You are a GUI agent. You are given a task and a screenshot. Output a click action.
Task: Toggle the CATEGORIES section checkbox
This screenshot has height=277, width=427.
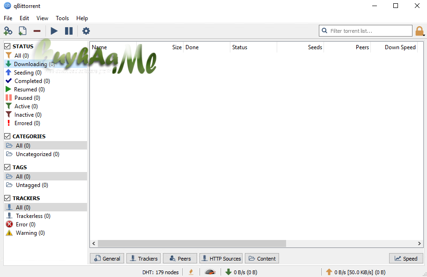[7, 136]
